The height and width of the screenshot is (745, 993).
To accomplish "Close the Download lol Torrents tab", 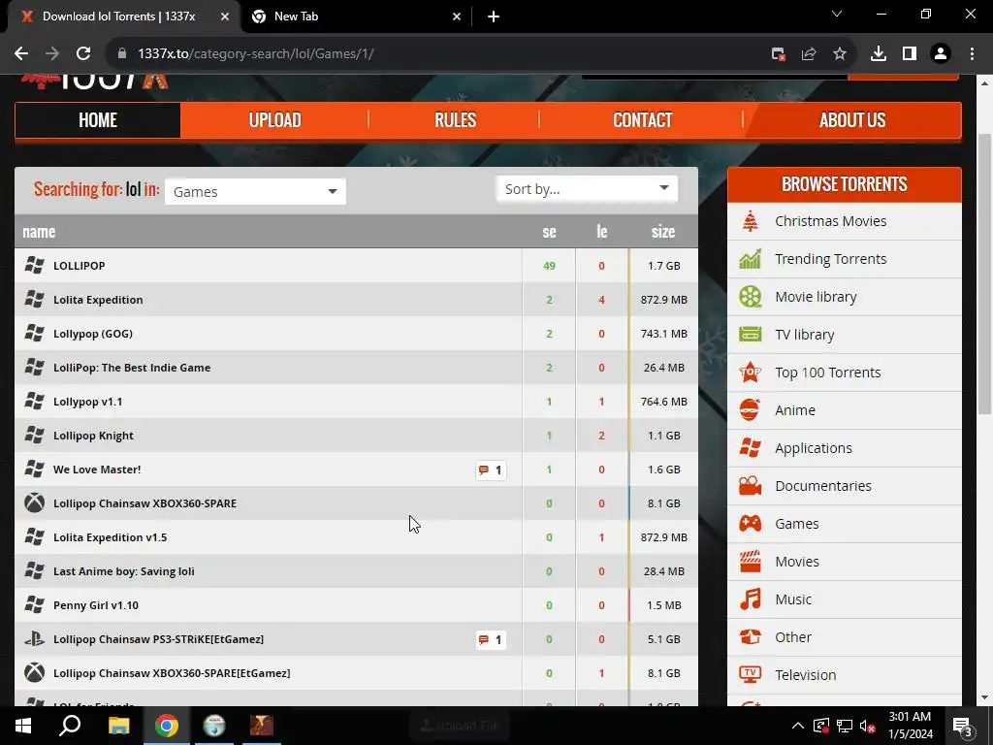I will click(225, 16).
